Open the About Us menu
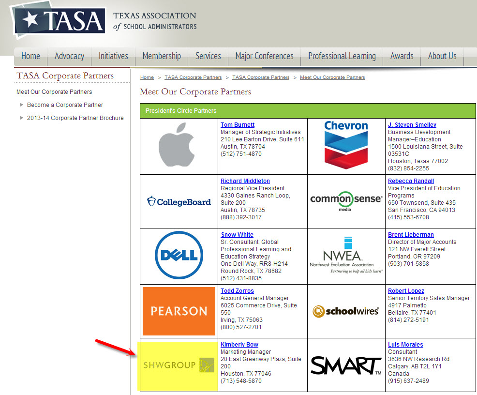477x395 pixels. [x=442, y=56]
